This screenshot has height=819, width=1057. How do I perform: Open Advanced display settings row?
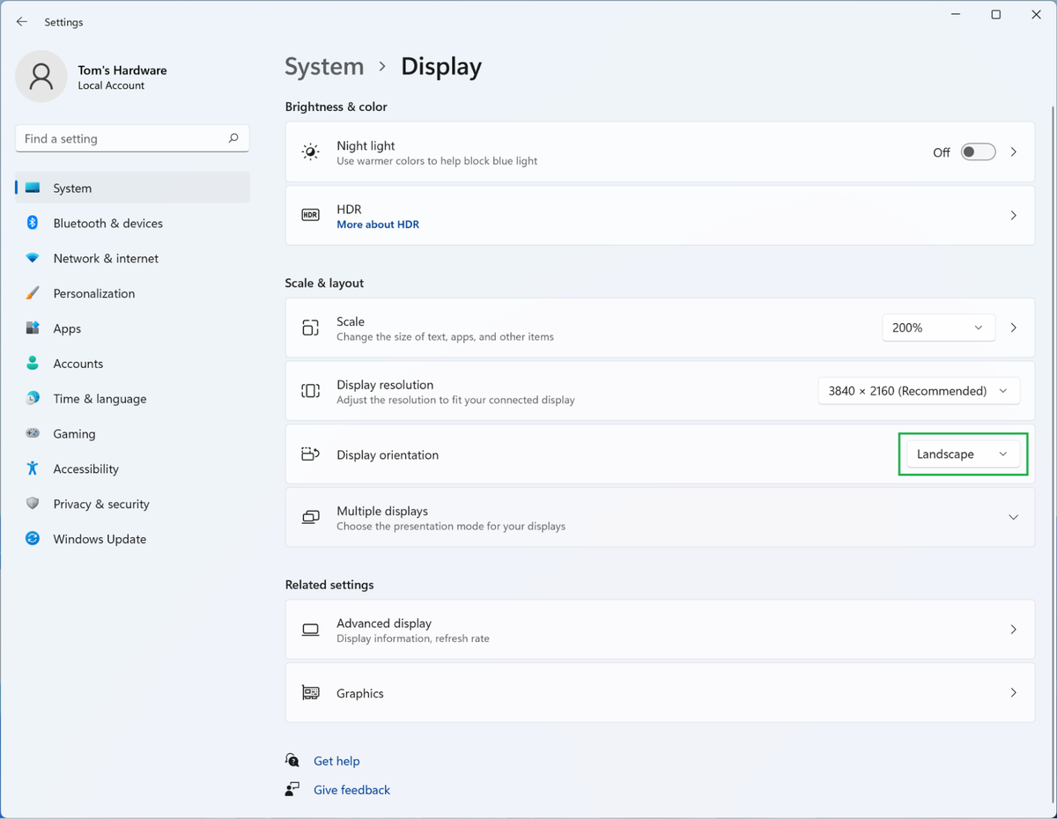point(659,630)
